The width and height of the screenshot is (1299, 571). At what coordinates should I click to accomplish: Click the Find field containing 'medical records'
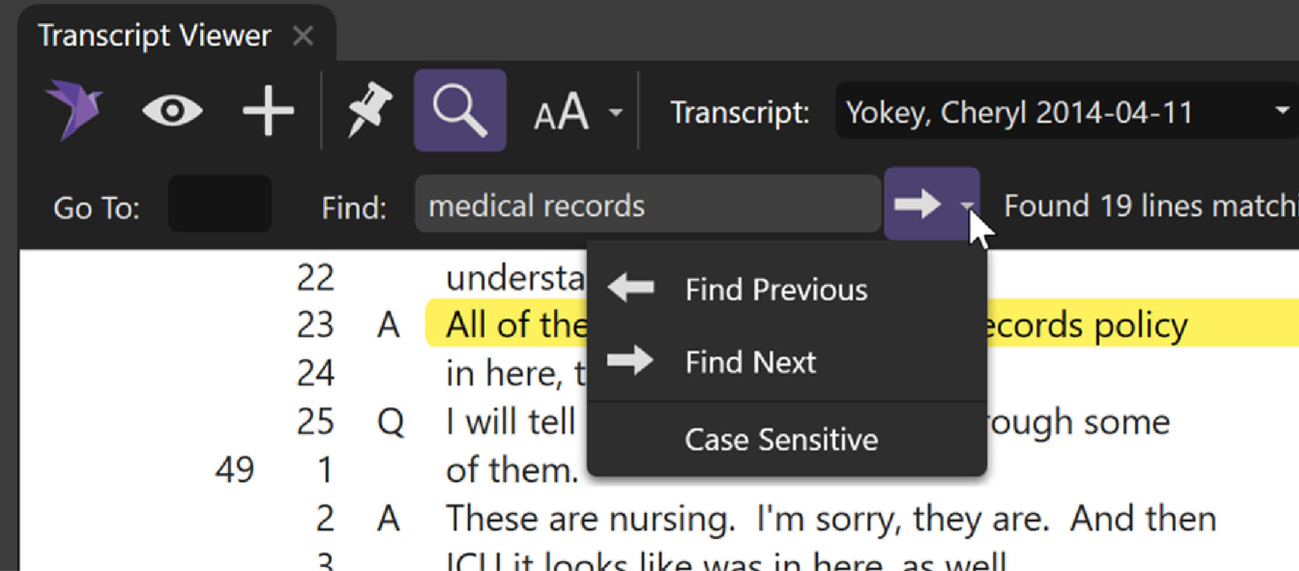pyautogui.click(x=646, y=205)
